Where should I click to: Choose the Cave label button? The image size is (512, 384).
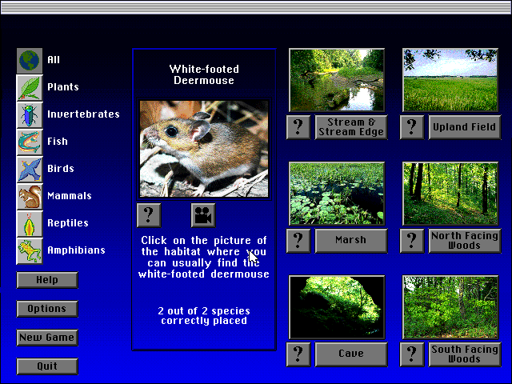click(351, 354)
